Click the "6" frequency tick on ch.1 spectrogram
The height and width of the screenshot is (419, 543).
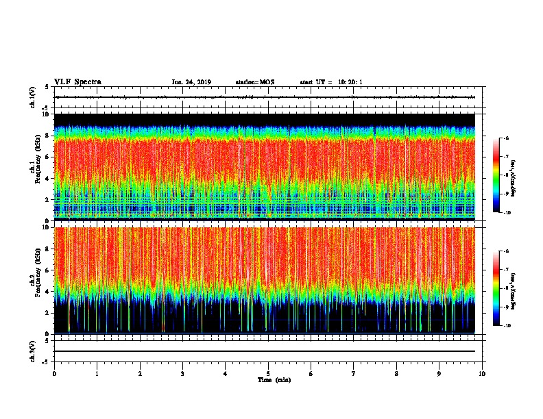tap(48, 157)
